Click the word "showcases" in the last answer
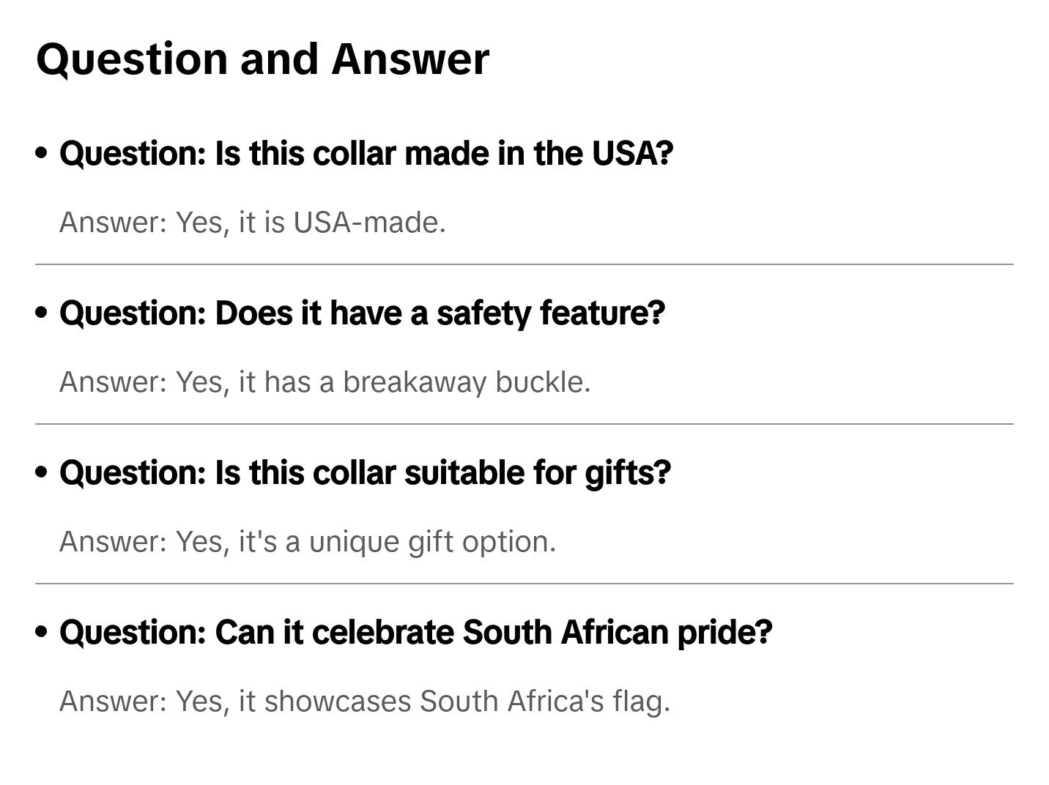The width and height of the screenshot is (1049, 785). [338, 702]
